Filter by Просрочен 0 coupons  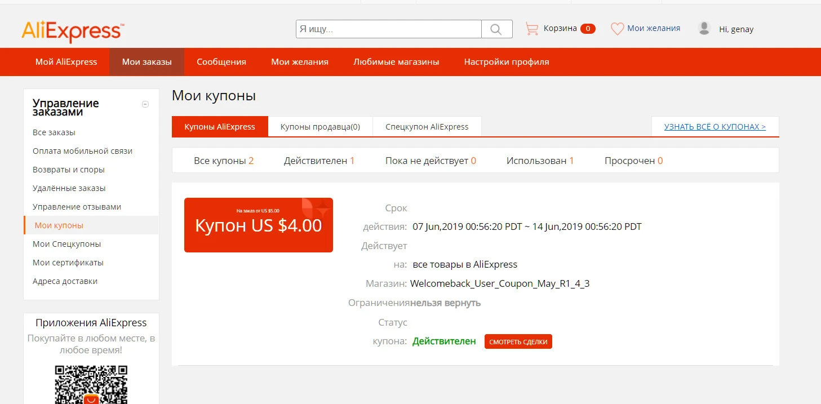[x=633, y=161]
